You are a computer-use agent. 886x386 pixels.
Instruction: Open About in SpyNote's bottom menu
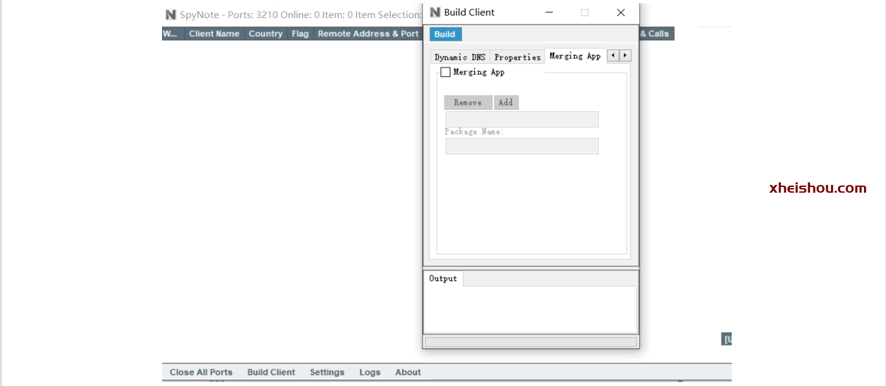(408, 372)
